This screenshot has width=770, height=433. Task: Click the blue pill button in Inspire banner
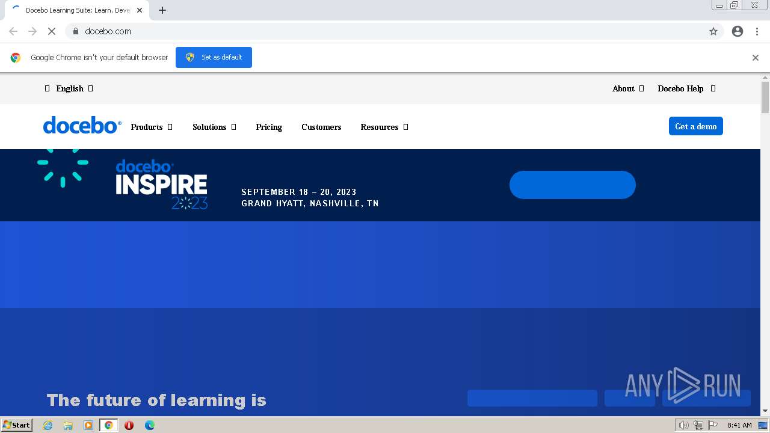[573, 185]
